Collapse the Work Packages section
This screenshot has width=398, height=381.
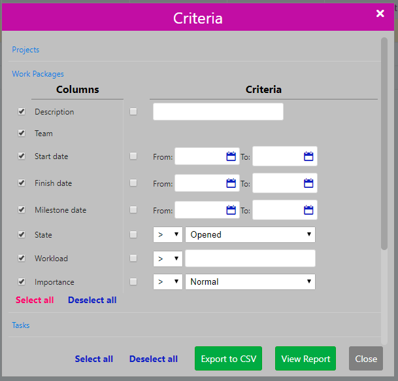[x=38, y=74]
